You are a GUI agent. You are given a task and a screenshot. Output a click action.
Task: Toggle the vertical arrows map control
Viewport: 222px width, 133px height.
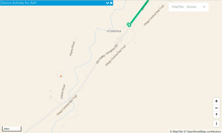tap(216, 124)
